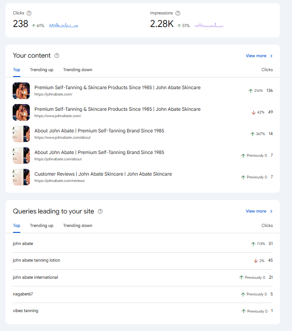Click the https://www.johnabate.com/ URL text
Viewport: 292px width, 331px height.
tap(58, 116)
